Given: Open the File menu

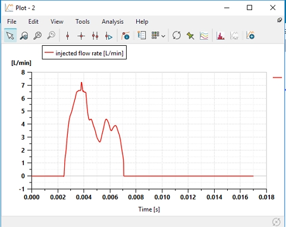Looking at the screenshot, I should [x=12, y=21].
